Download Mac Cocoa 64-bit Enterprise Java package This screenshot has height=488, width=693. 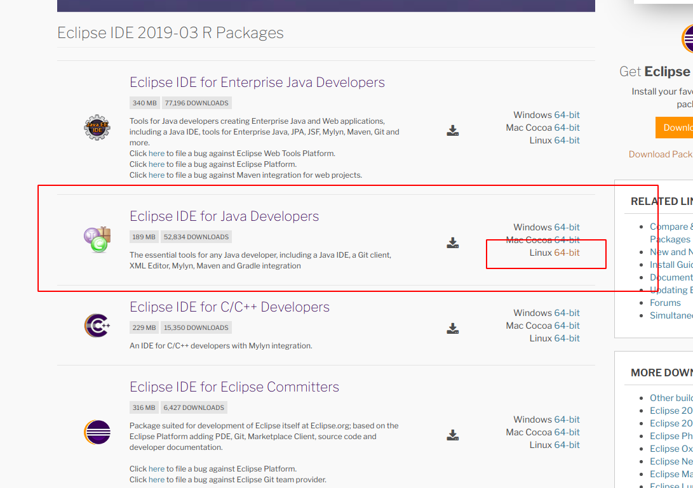point(567,128)
